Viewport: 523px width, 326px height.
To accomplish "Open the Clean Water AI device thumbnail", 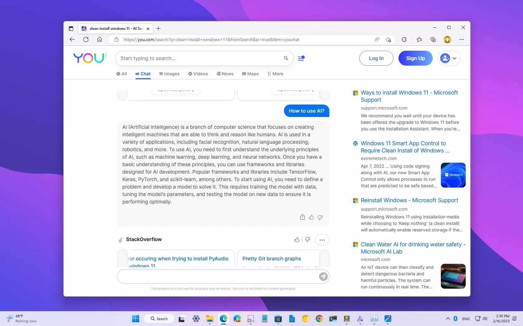I will click(x=453, y=276).
